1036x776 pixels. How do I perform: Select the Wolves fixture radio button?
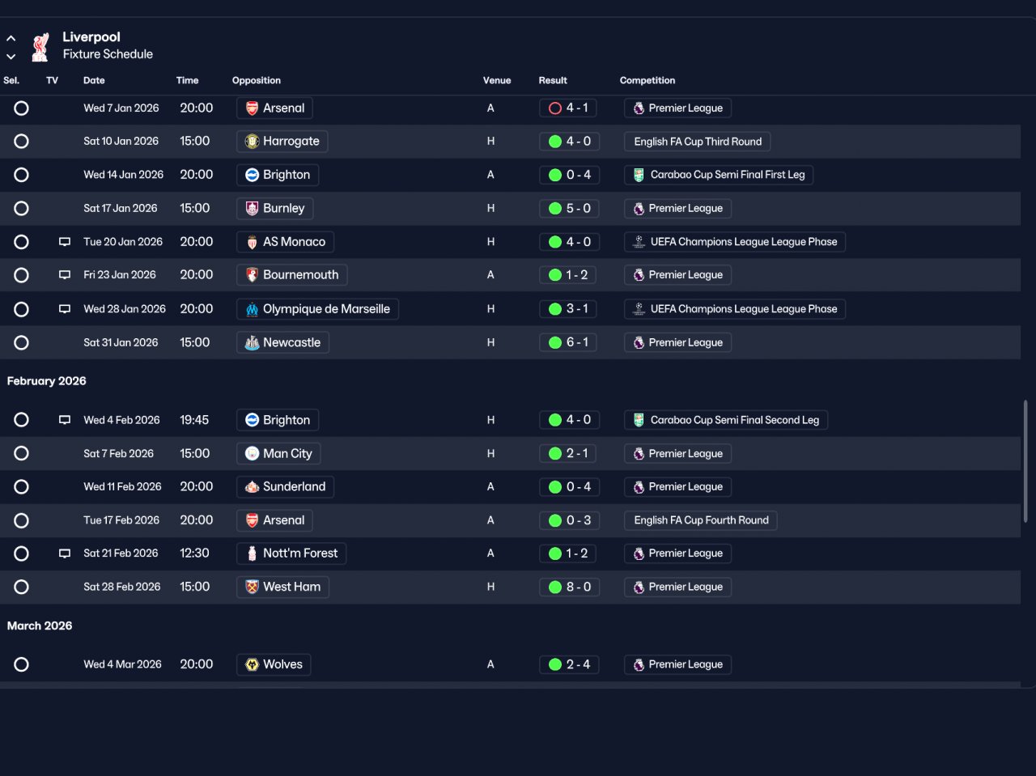22,664
